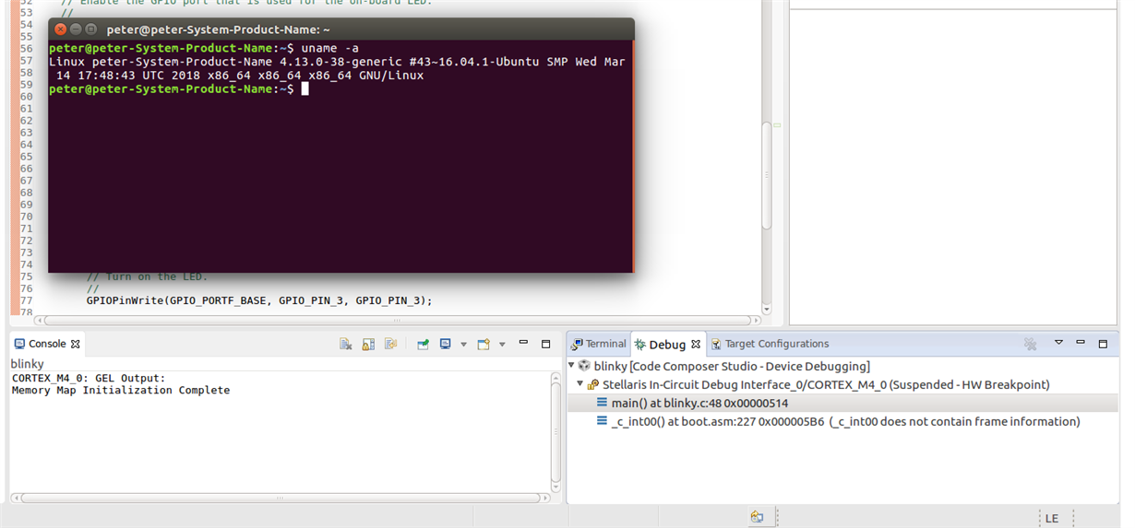This screenshot has height=528, width=1135.
Task: Click the Target Configurations tab icon
Action: click(x=716, y=345)
